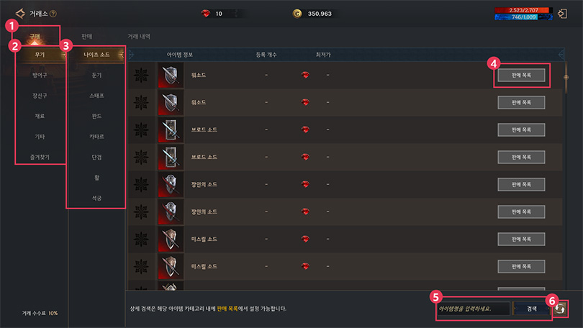583x328 pixels.
Task: Click the first 미스릴 소드 item icon
Action: [x=171, y=239]
